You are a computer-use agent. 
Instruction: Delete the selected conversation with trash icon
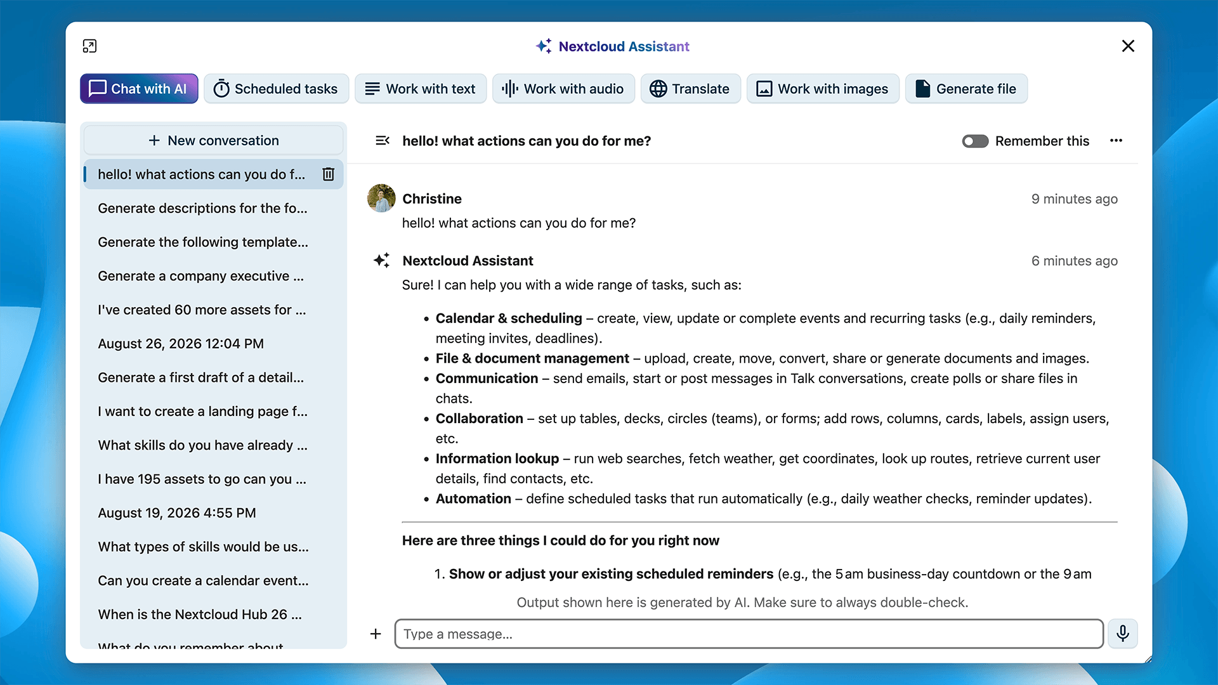[x=328, y=174]
